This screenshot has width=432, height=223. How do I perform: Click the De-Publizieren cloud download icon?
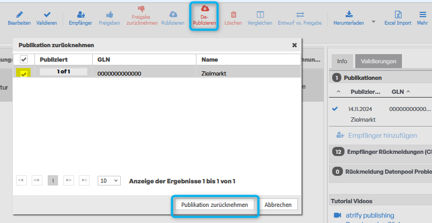pyautogui.click(x=204, y=8)
